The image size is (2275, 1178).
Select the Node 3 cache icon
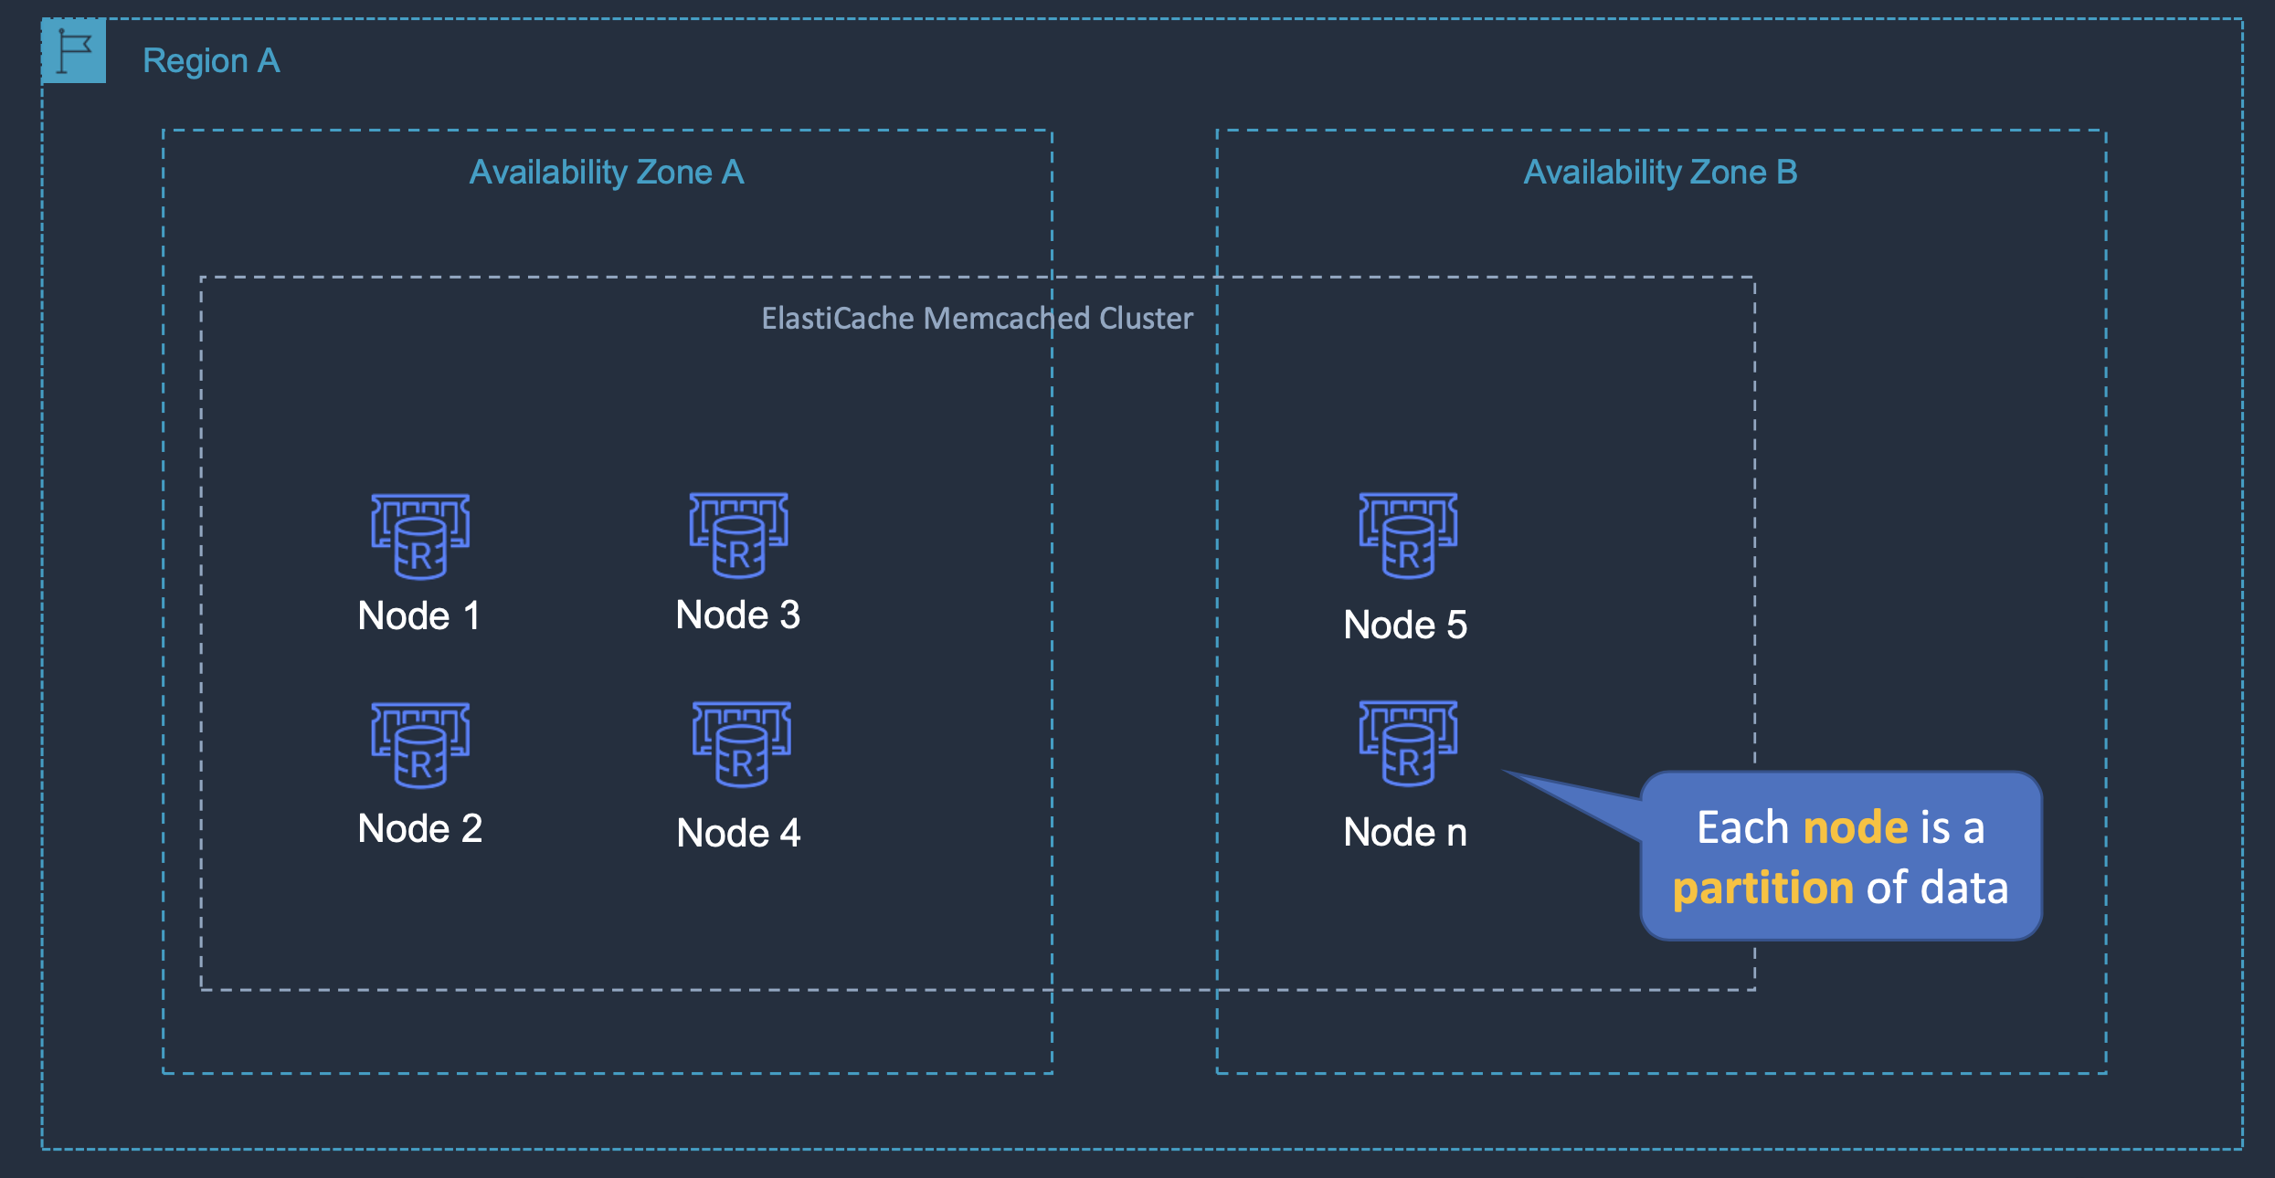(738, 535)
